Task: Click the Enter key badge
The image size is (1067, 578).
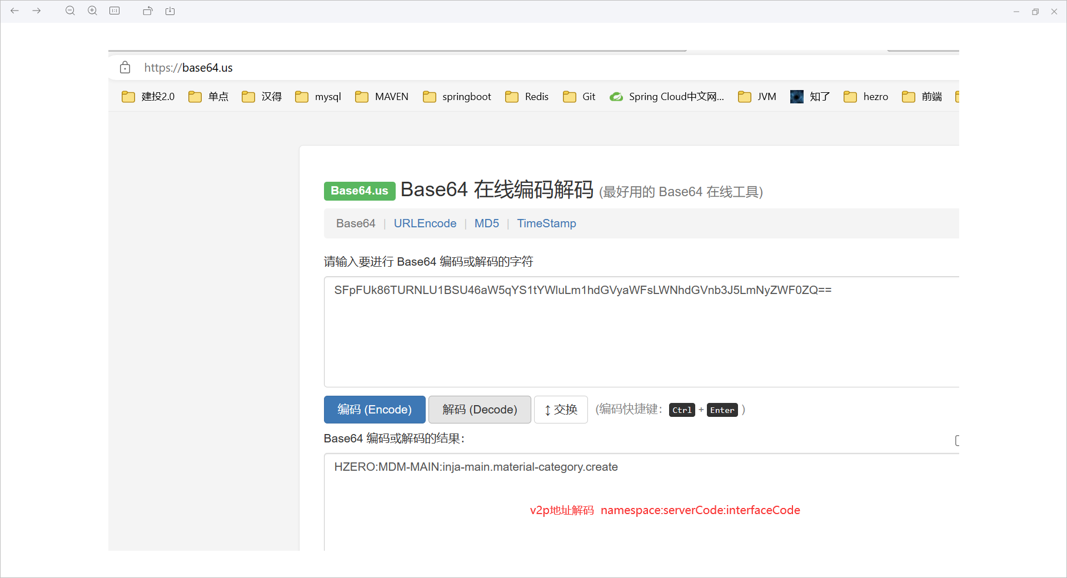Action: point(722,410)
